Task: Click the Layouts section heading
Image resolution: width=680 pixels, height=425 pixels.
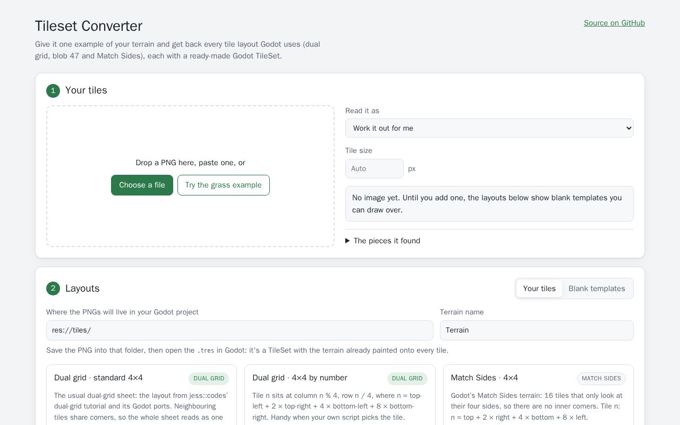Action: [82, 288]
